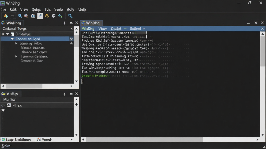The height and width of the screenshot is (149, 266).
Task: Open the Edit menu
Action: click(13, 10)
